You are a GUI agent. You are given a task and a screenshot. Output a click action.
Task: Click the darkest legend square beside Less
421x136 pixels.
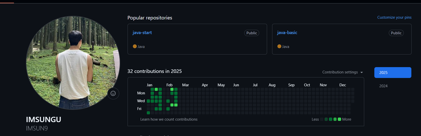[322, 119]
